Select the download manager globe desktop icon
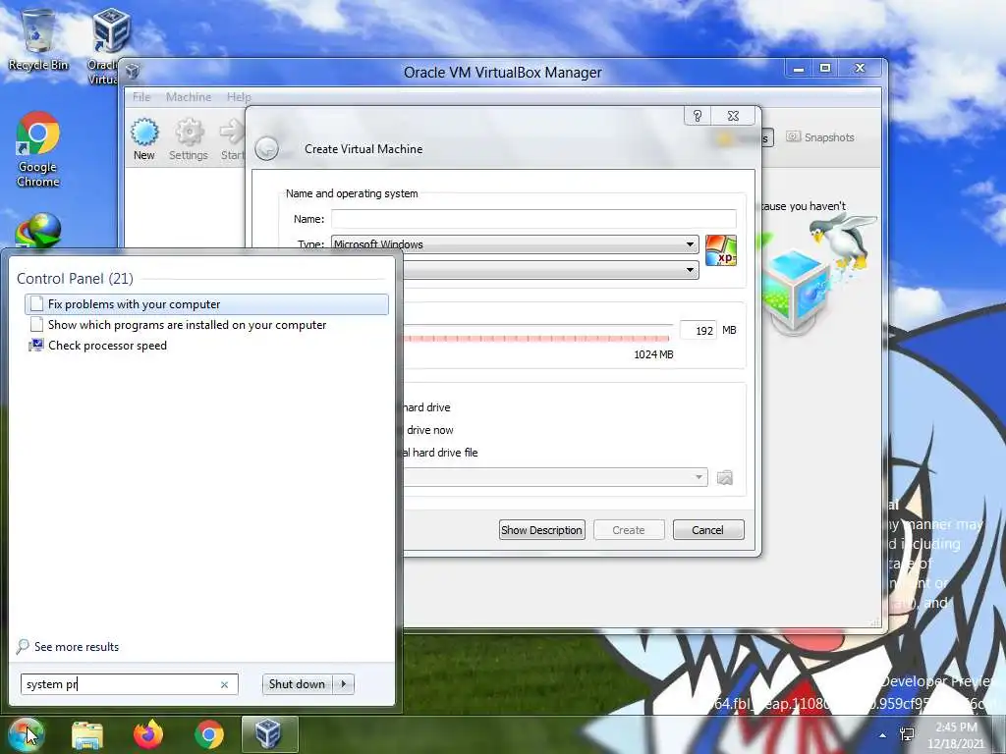Viewport: 1006px width, 754px height. tap(38, 232)
